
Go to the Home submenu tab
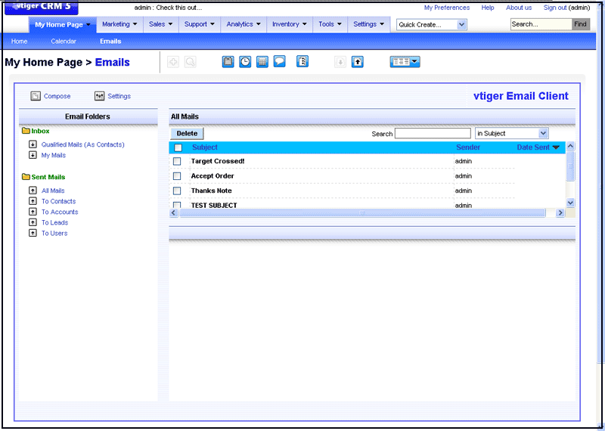point(20,42)
